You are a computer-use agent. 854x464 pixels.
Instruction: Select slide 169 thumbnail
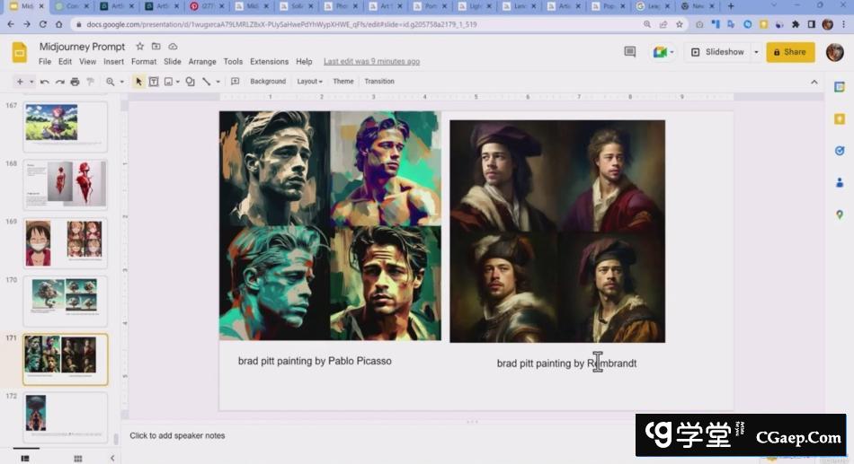pyautogui.click(x=65, y=242)
